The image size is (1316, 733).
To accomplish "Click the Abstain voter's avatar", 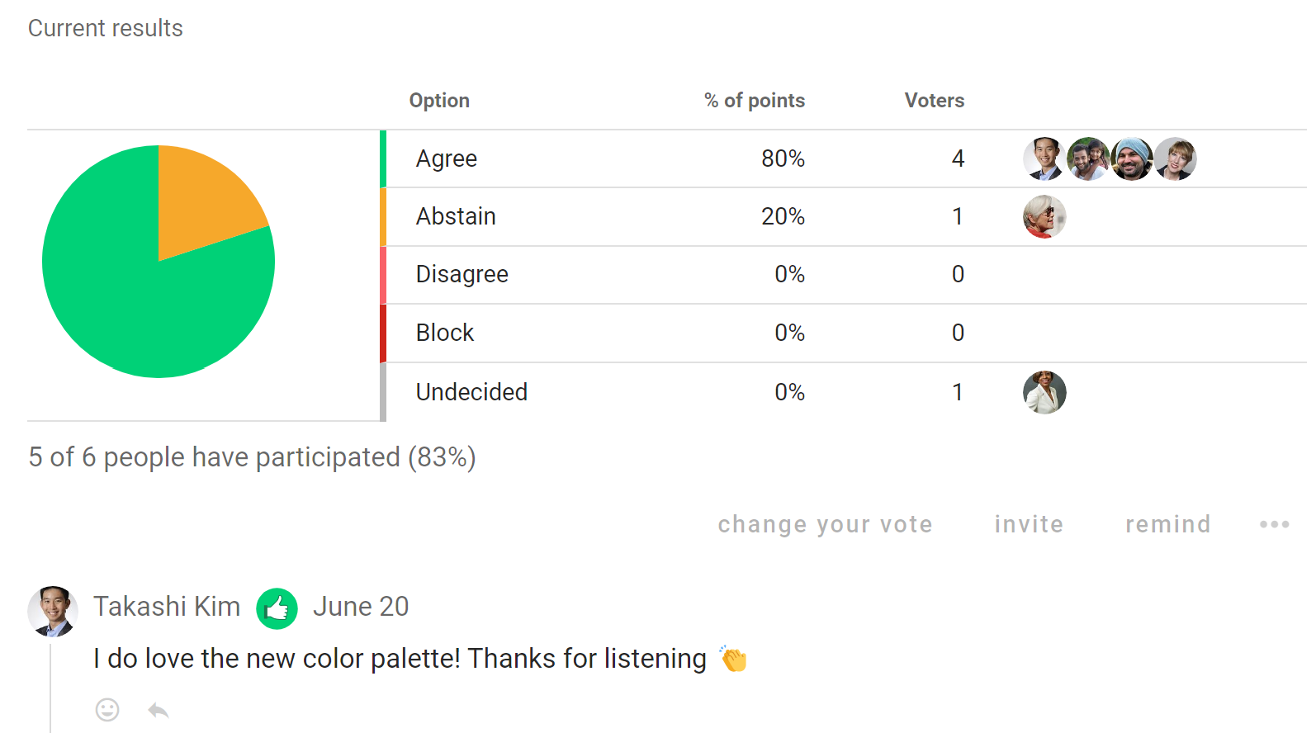I will [x=1044, y=216].
